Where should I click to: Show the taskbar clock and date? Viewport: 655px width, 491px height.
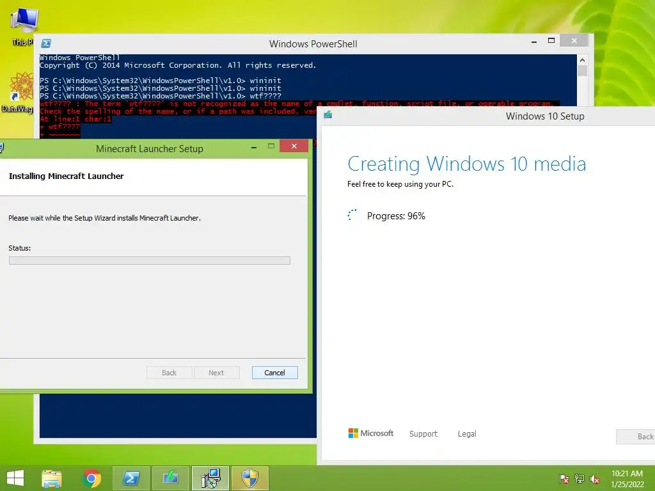point(627,479)
